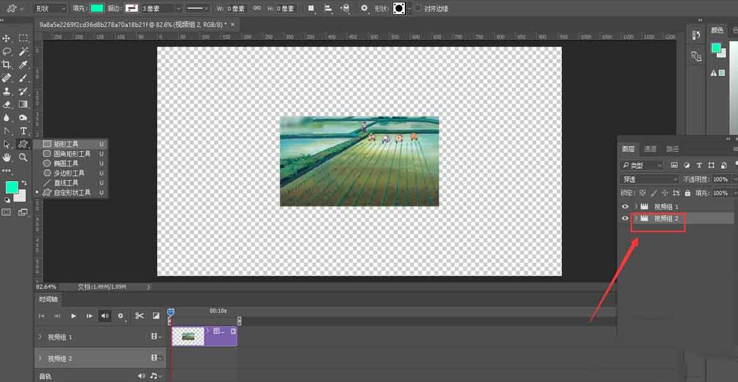The image size is (738, 382).
Task: Click the scissors split-at-playhead icon
Action: [x=139, y=315]
